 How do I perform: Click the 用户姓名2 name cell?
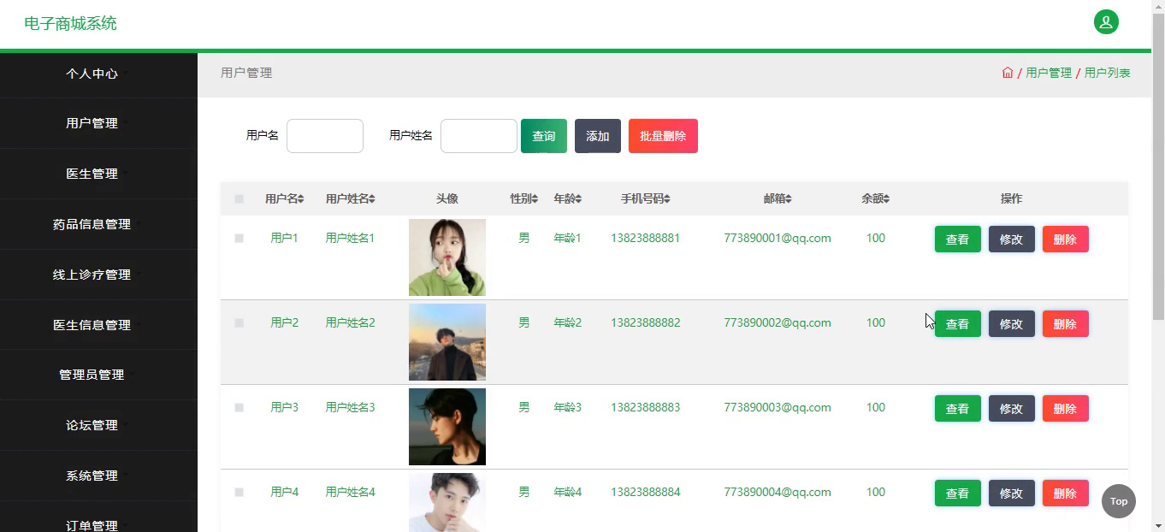click(x=350, y=322)
